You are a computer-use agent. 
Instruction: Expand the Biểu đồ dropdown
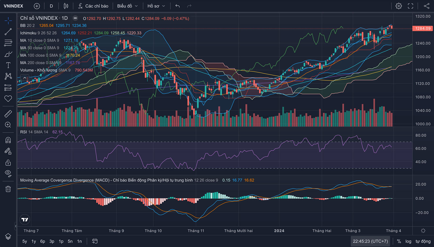[x=127, y=6]
